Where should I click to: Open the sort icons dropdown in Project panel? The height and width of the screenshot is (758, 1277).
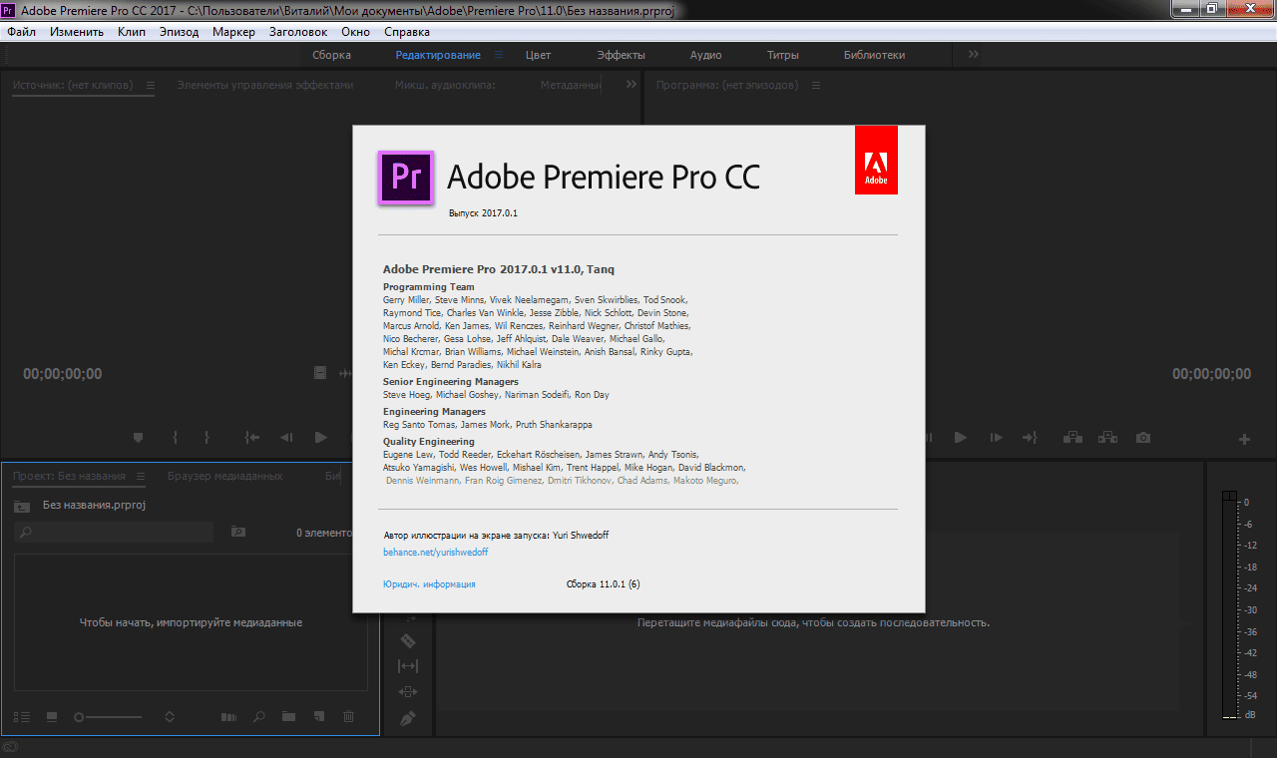pyautogui.click(x=170, y=716)
